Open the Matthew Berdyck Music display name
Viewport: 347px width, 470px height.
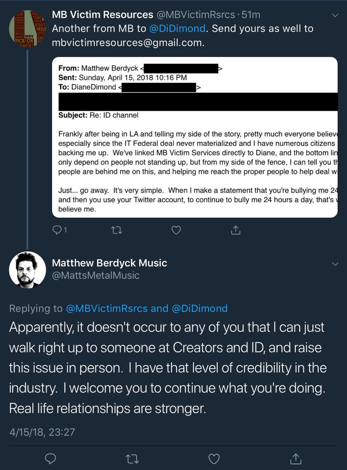tap(110, 263)
